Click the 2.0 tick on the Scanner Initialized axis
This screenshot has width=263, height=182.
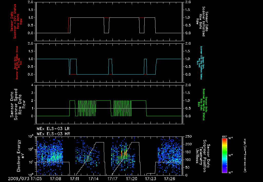(188, 2)
